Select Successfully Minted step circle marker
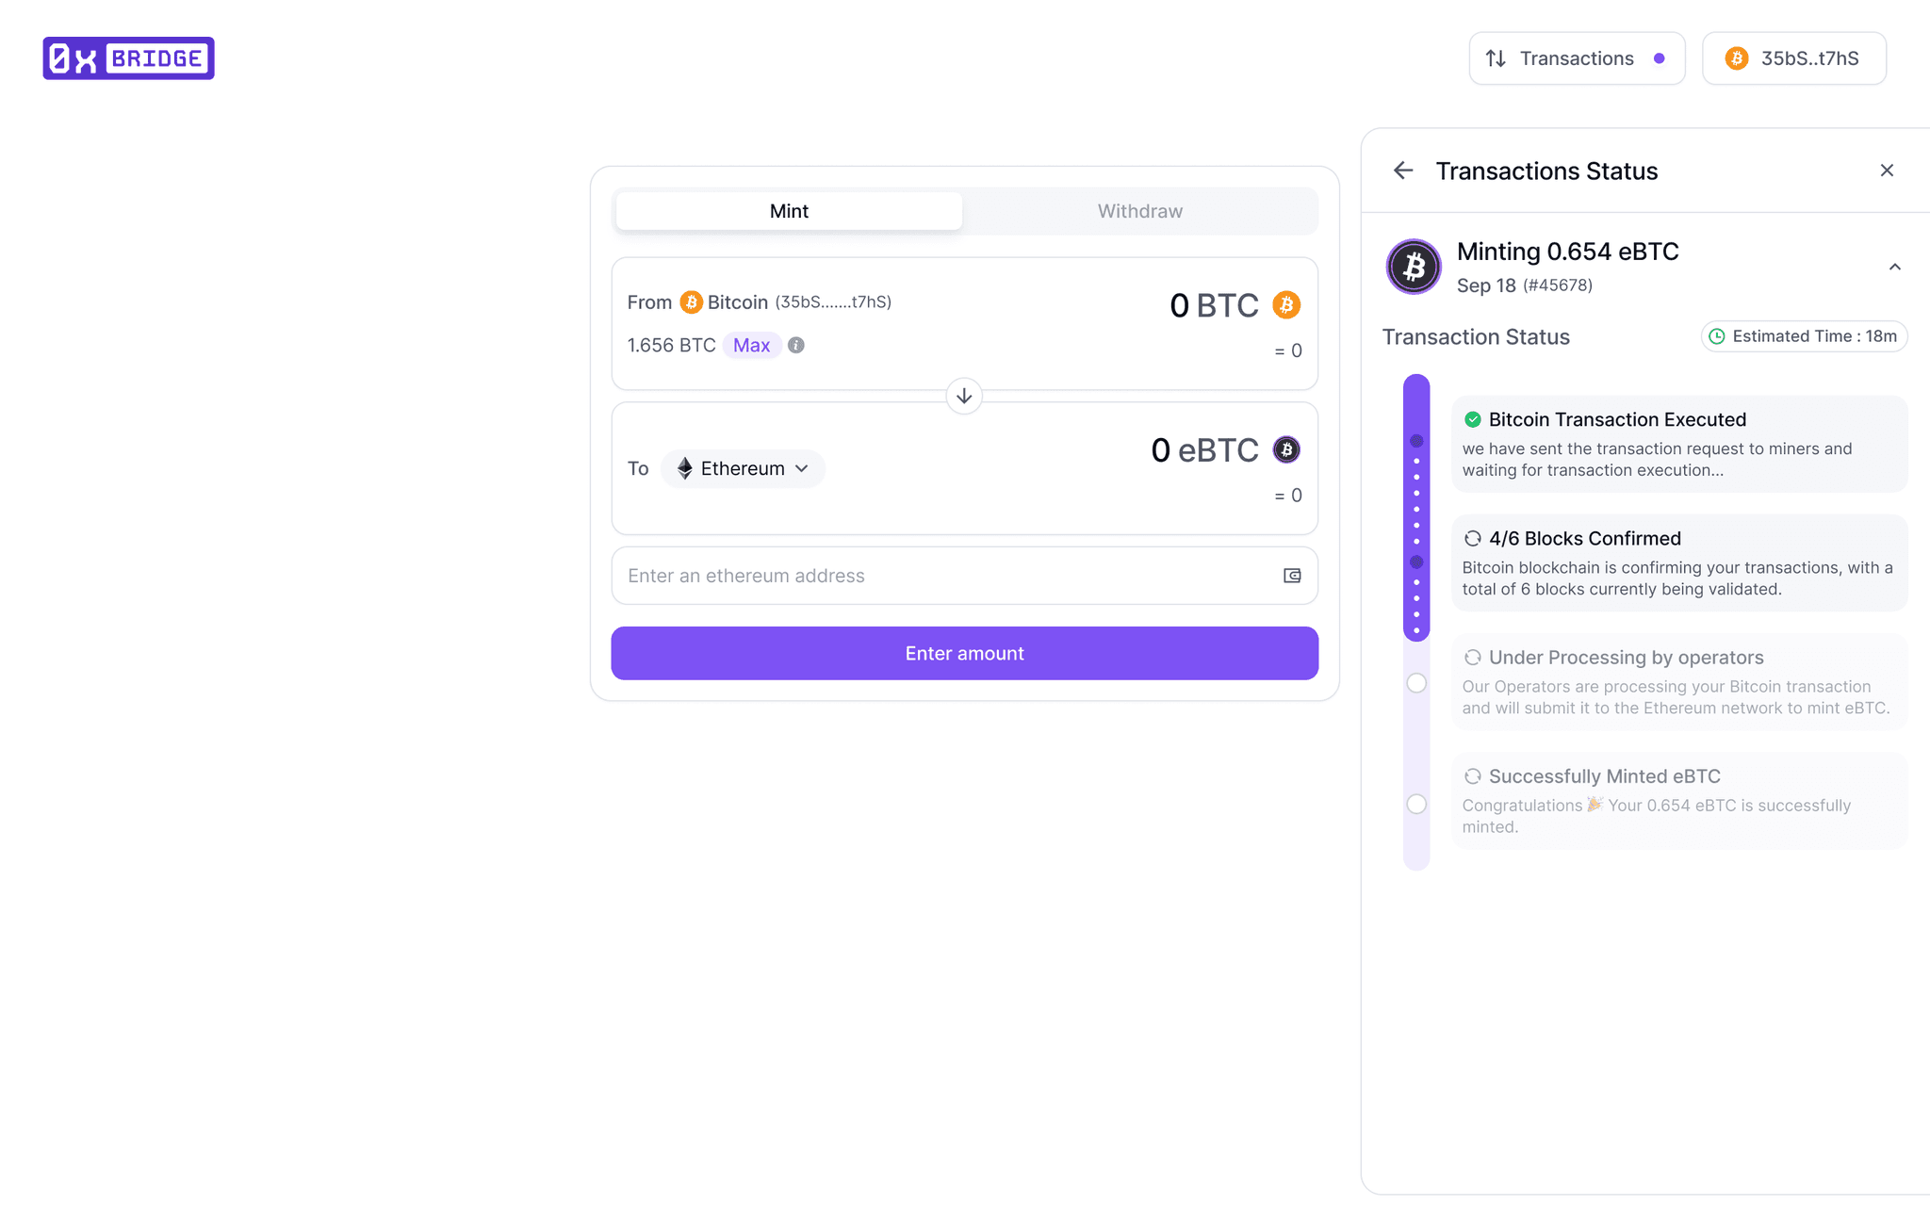Viewport: 1930px width, 1206px height. 1416,804
